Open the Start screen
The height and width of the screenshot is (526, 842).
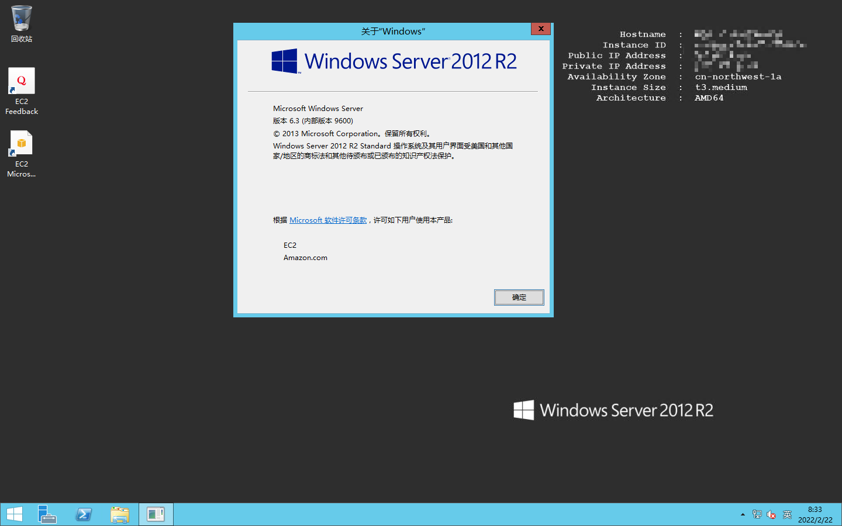tap(14, 514)
